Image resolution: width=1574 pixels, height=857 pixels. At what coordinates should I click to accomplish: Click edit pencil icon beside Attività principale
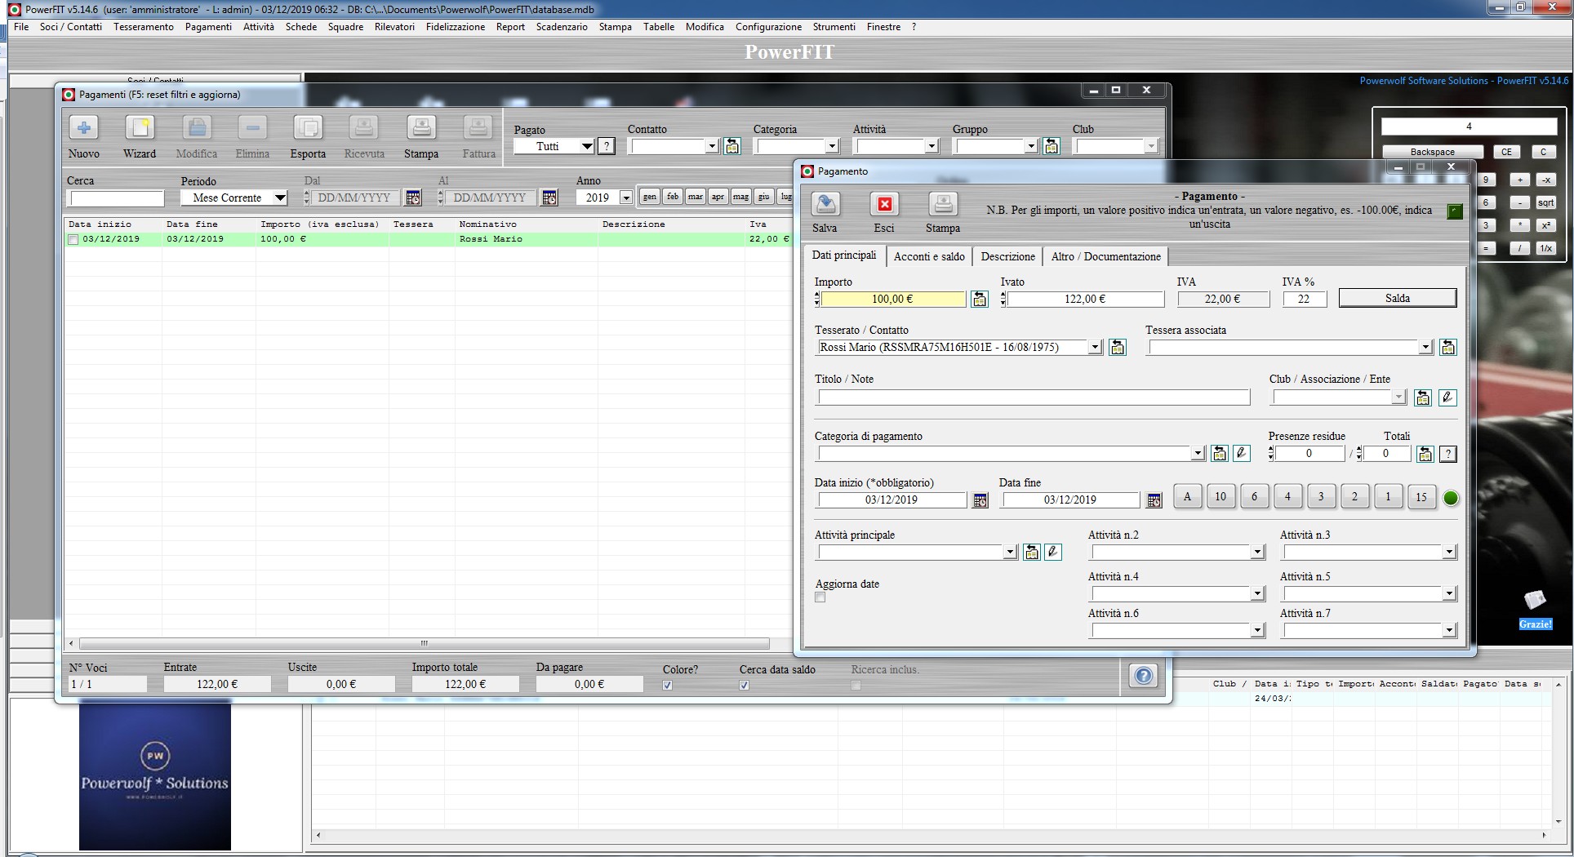tap(1053, 553)
